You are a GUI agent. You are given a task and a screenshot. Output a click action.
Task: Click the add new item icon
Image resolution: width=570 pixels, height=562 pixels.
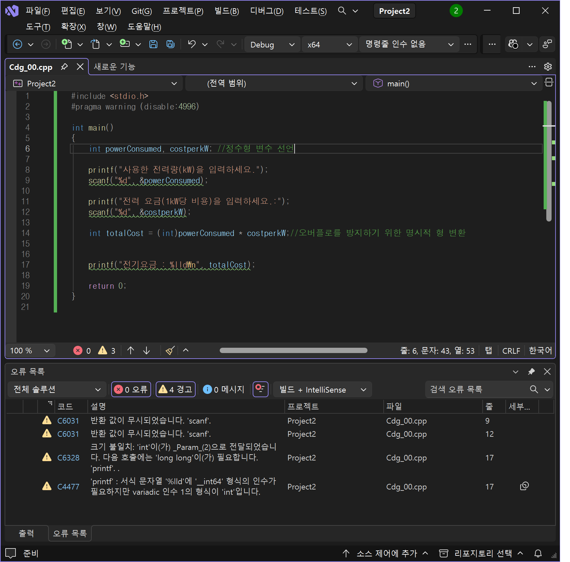[x=125, y=44]
